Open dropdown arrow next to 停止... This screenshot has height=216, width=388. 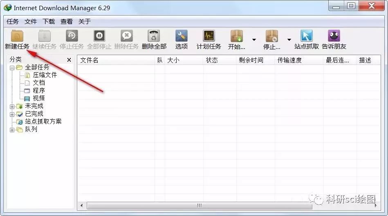coord(289,40)
